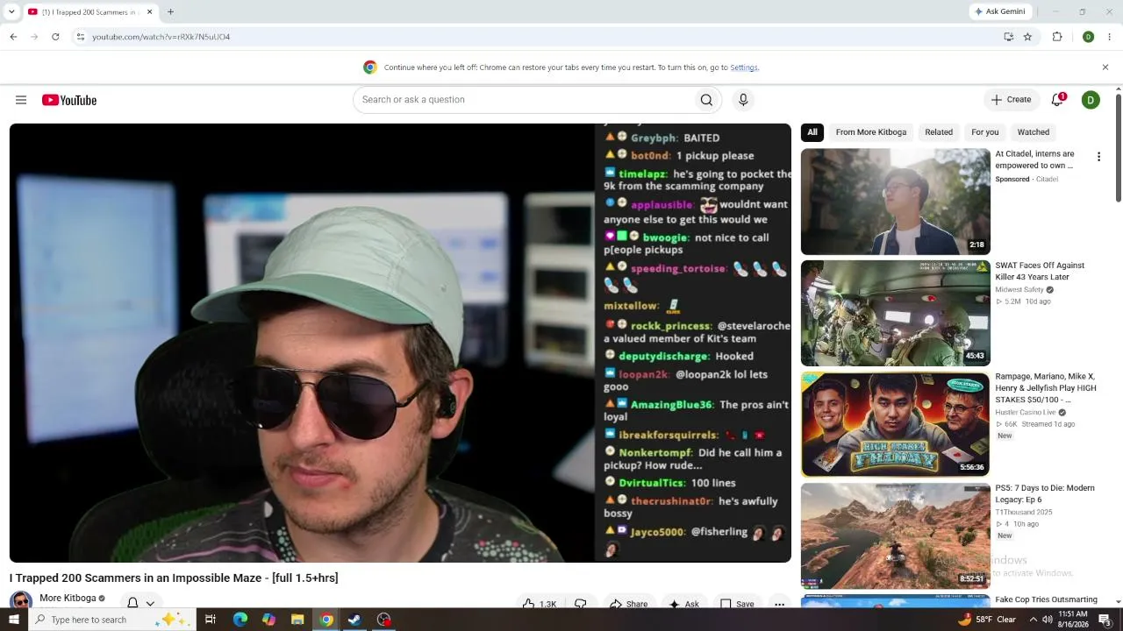Click the Ask Gemini button
The height and width of the screenshot is (631, 1123).
point(999,12)
